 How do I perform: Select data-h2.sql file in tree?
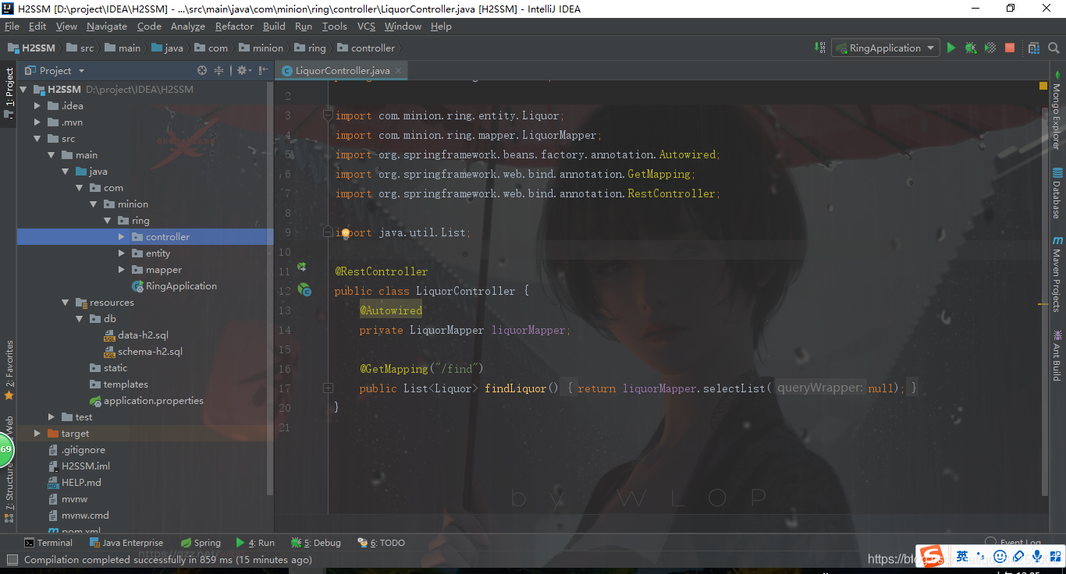137,335
